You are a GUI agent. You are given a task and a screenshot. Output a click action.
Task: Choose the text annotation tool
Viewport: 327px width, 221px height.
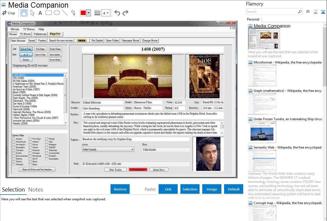[40, 13]
